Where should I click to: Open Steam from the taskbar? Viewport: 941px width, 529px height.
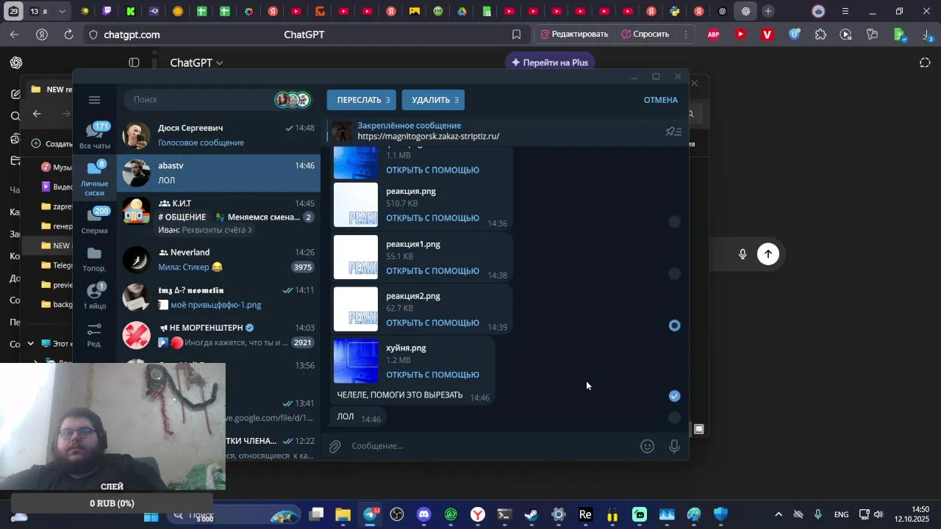click(531, 515)
